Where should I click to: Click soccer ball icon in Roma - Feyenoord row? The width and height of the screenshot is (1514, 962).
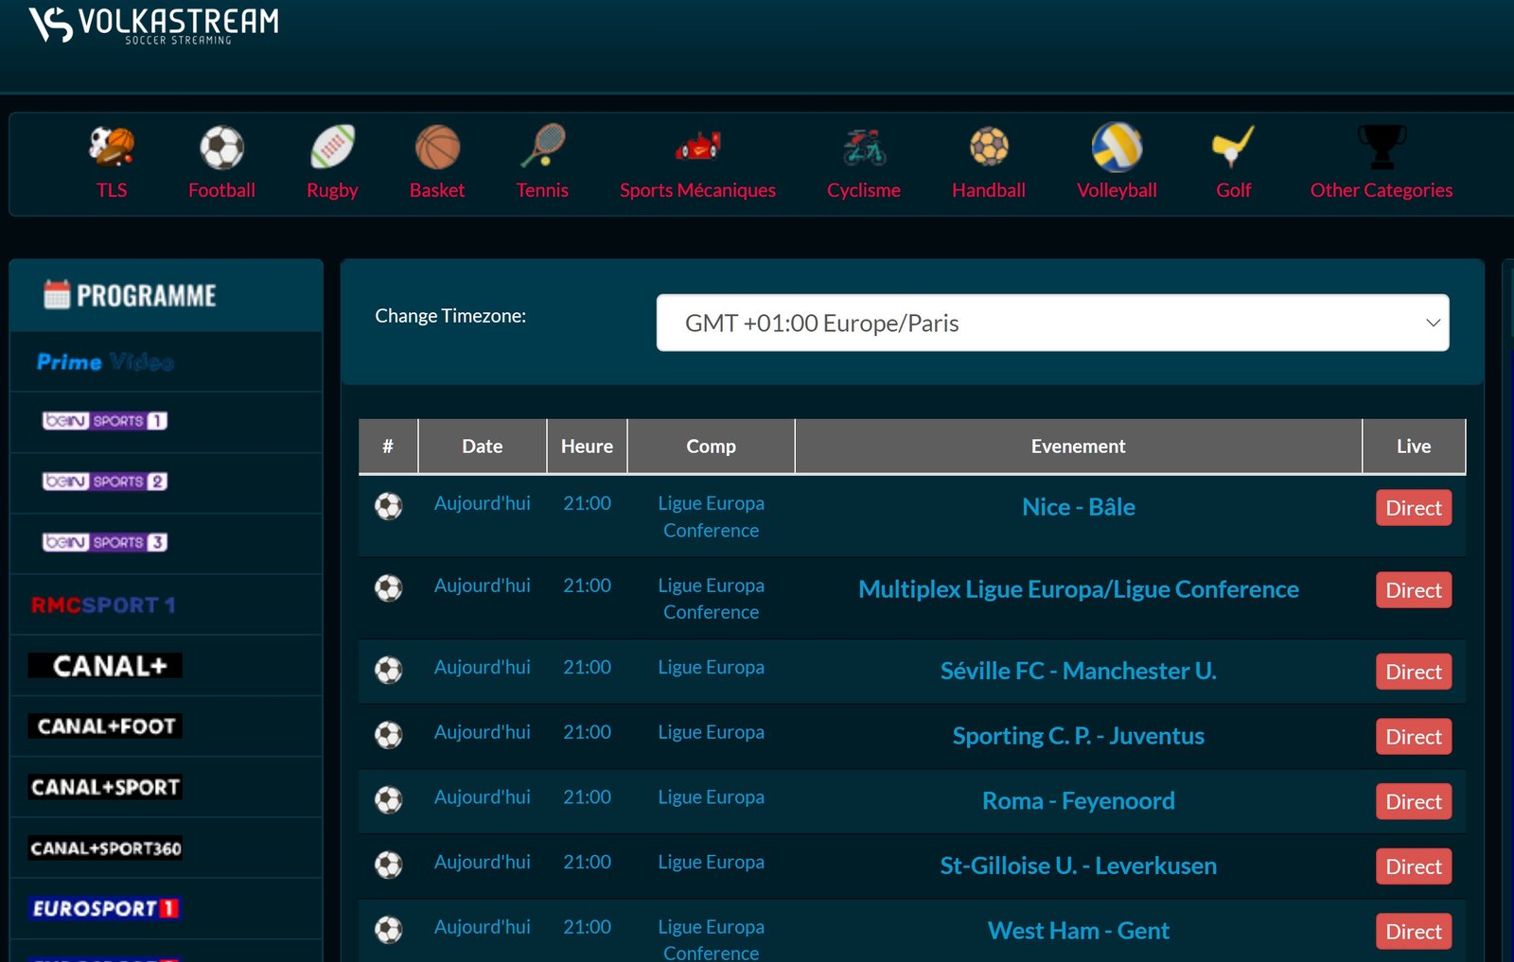click(x=388, y=800)
